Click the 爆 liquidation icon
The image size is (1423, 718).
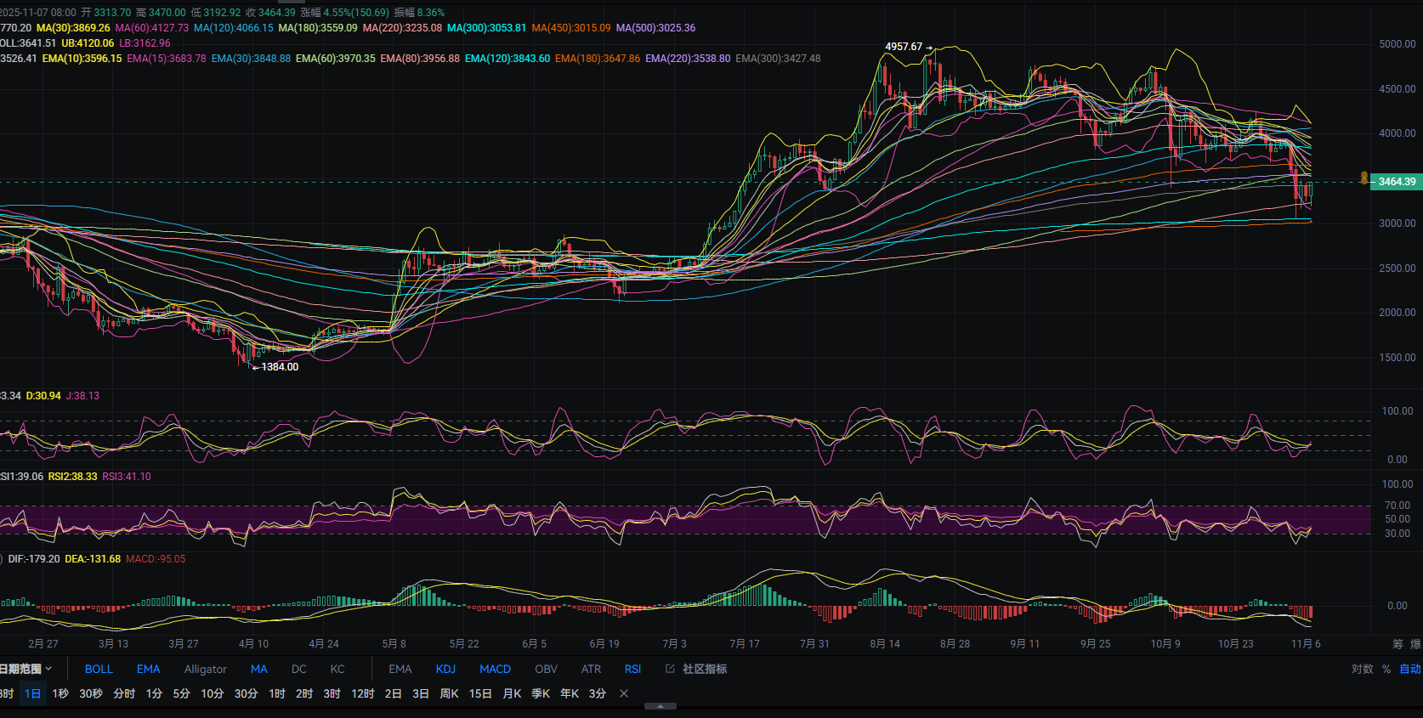click(x=1416, y=644)
